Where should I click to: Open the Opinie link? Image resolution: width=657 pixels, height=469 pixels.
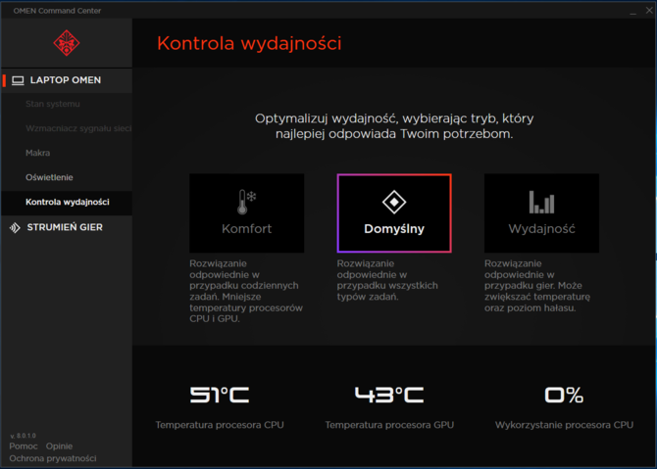tap(59, 446)
